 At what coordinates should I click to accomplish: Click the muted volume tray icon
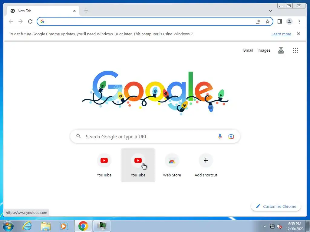click(x=279, y=226)
